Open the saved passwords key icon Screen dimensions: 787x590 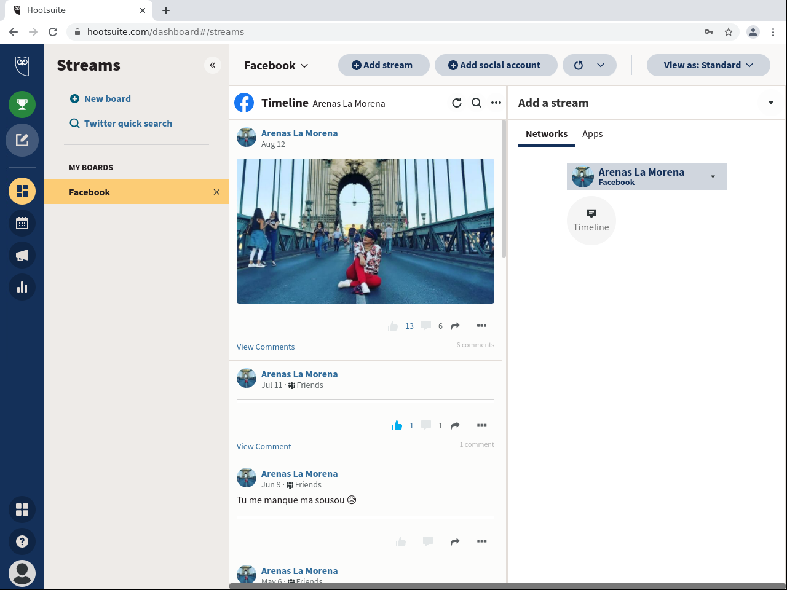pyautogui.click(x=709, y=32)
